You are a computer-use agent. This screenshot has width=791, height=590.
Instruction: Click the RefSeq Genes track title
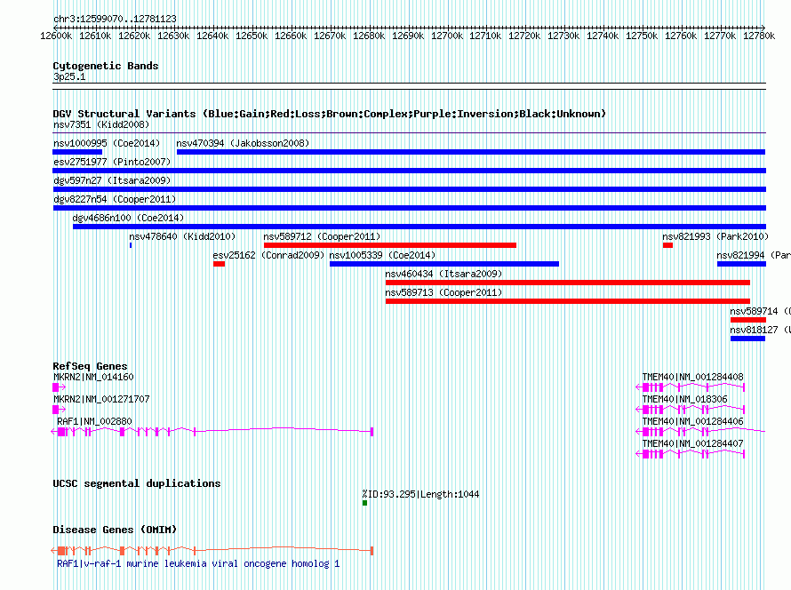90,366
